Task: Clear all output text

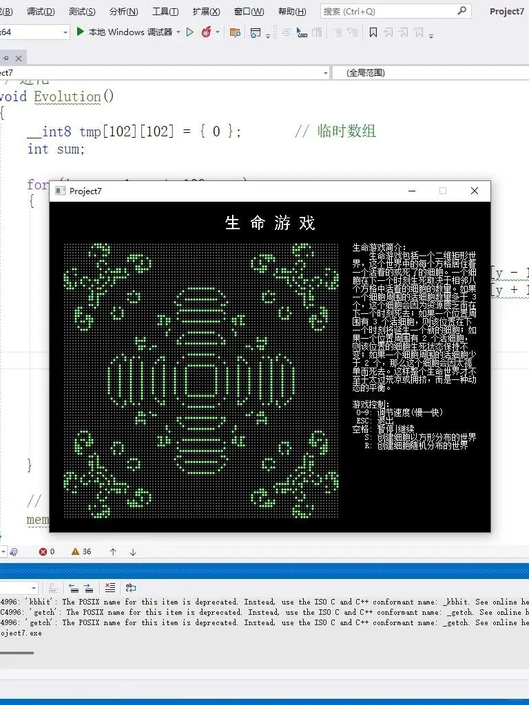Action: coord(110,588)
